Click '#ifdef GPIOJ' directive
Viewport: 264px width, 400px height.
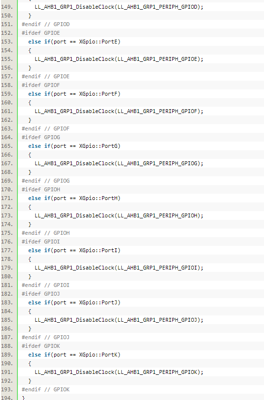pyautogui.click(x=41, y=294)
